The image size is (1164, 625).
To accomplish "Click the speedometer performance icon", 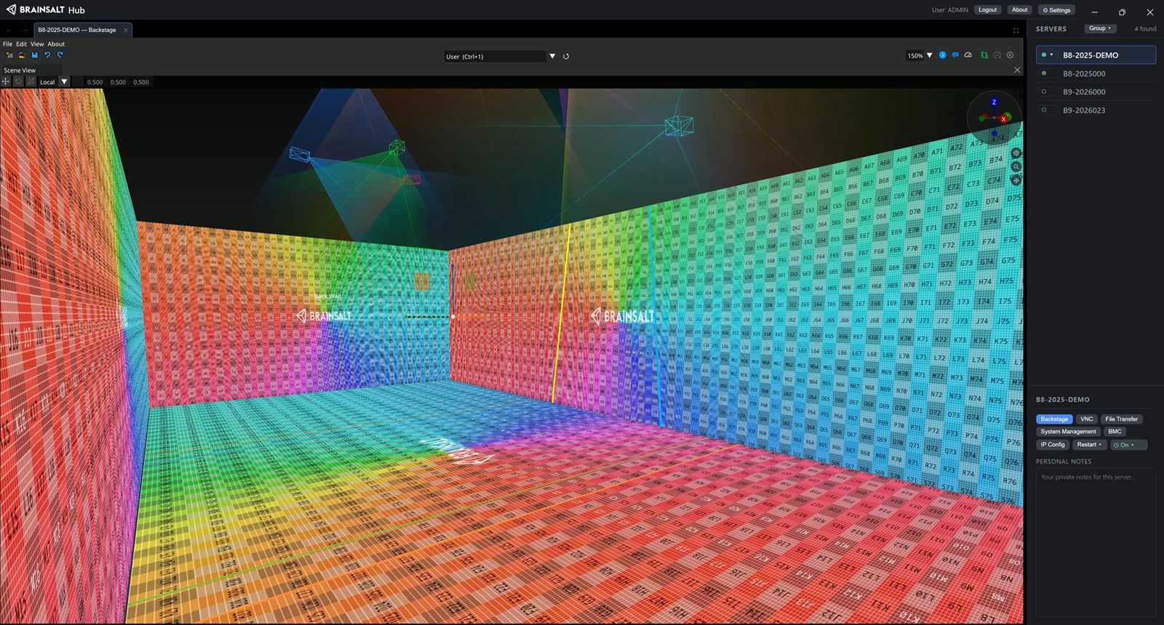I will [x=968, y=55].
